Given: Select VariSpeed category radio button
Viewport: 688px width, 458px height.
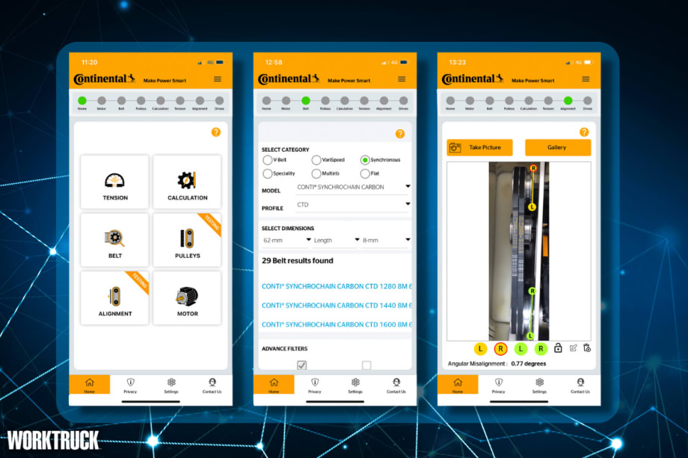Looking at the screenshot, I should point(316,160).
